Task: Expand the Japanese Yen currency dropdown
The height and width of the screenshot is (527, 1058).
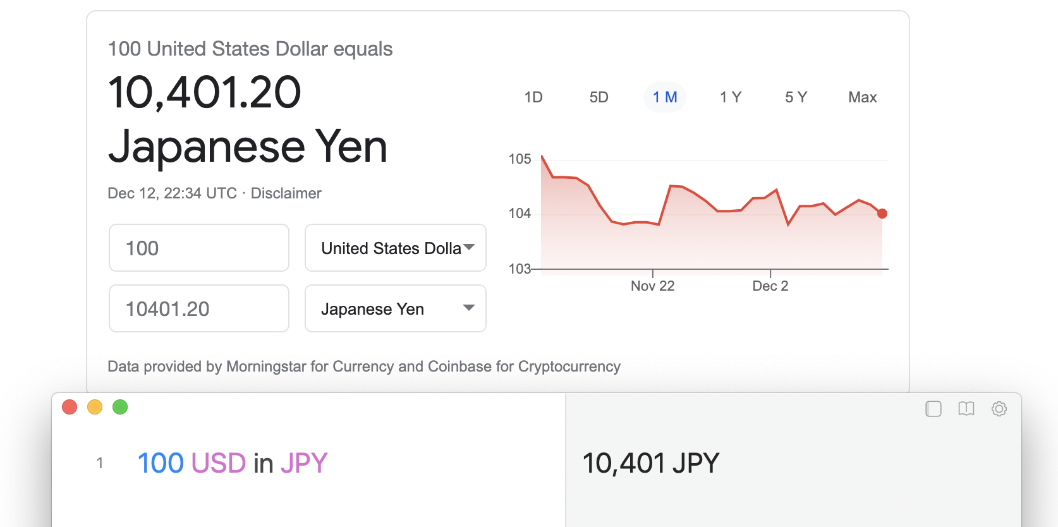Action: click(x=396, y=308)
